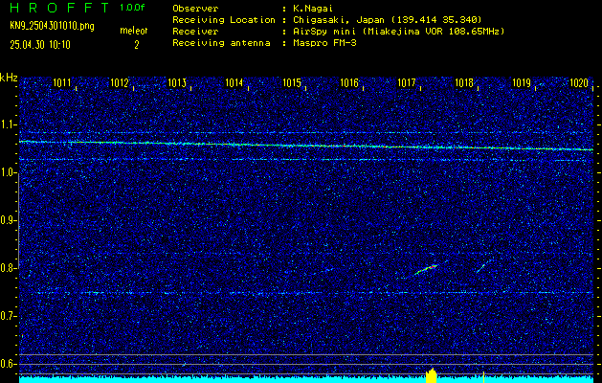Image resolution: width=602 pixels, height=383 pixels.
Task: Click the observer name K.Nagai
Action: (x=311, y=9)
